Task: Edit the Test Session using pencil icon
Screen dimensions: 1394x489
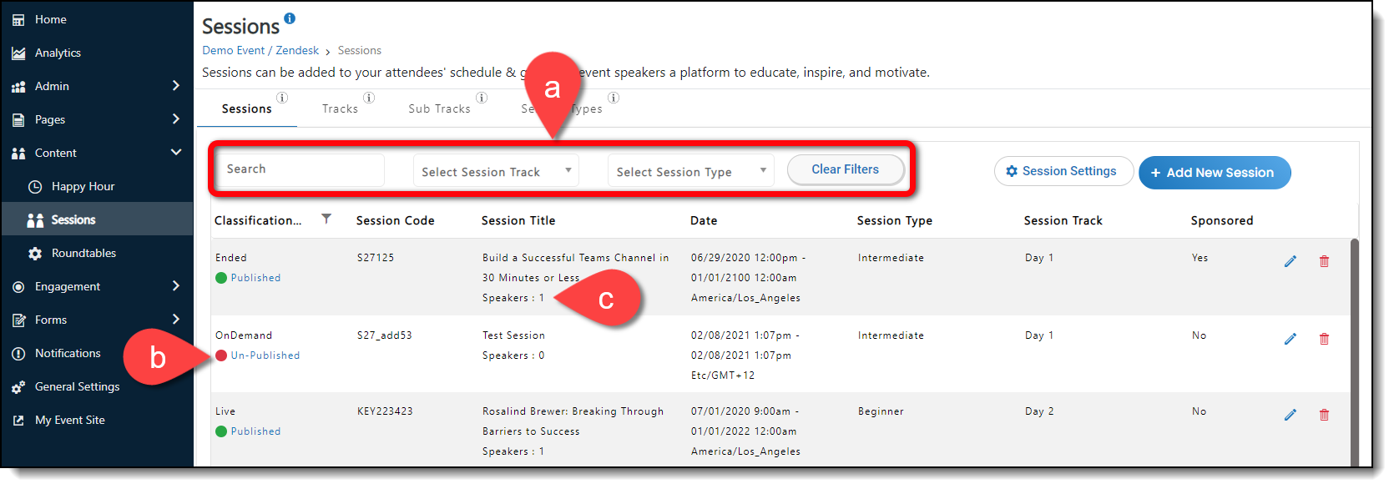Action: pos(1290,339)
